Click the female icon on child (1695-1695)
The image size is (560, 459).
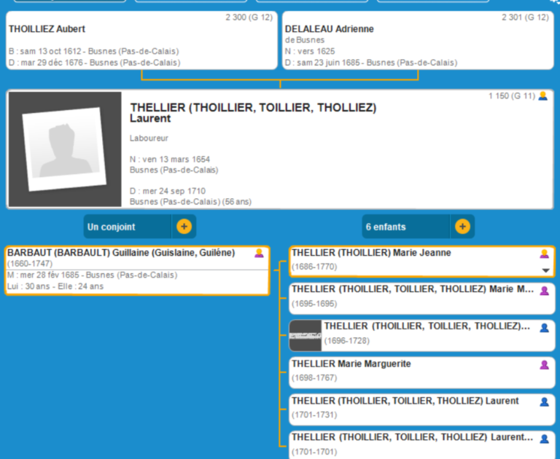point(544,291)
